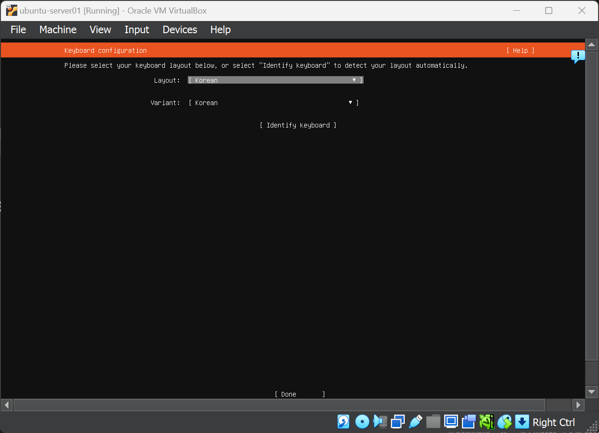Open the Devices menu
Viewport: 599px width, 433px height.
(x=180, y=29)
